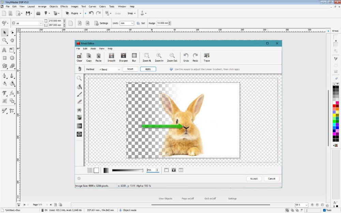Click Accept to confirm the mask
Image resolution: width=341 pixels, height=213 pixels.
tap(254, 178)
